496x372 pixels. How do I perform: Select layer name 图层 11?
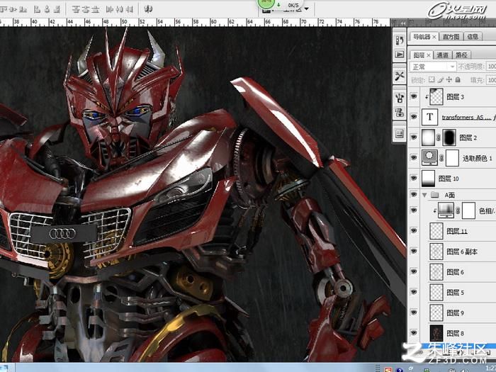(x=457, y=231)
